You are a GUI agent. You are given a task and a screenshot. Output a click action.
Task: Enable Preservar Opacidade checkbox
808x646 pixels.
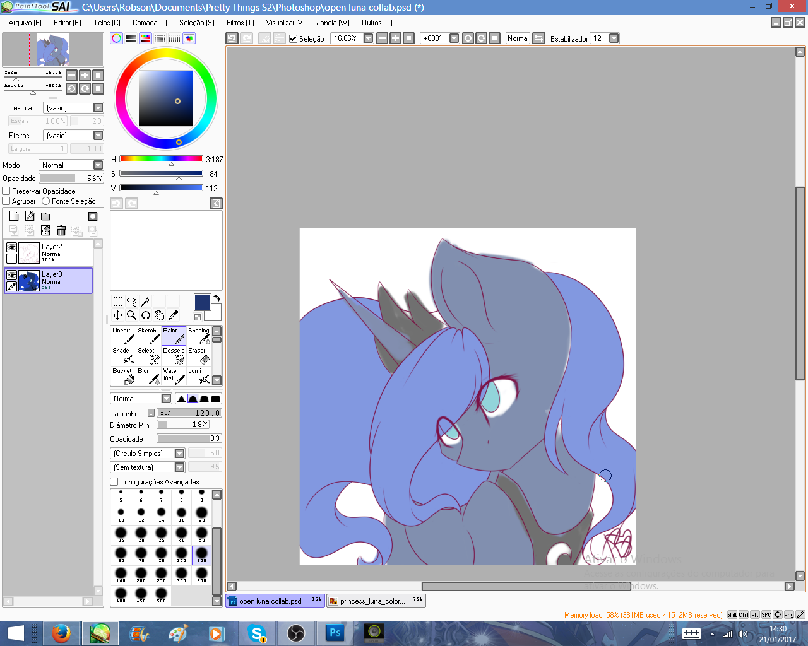[6, 191]
